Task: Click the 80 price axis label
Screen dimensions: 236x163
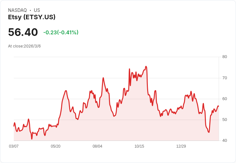Action: tap(224, 57)
